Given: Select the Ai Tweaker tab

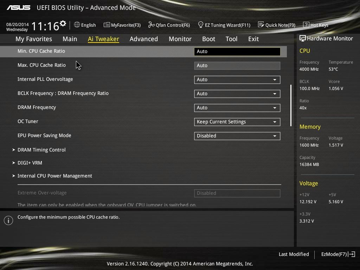Looking at the screenshot, I should [x=103, y=39].
